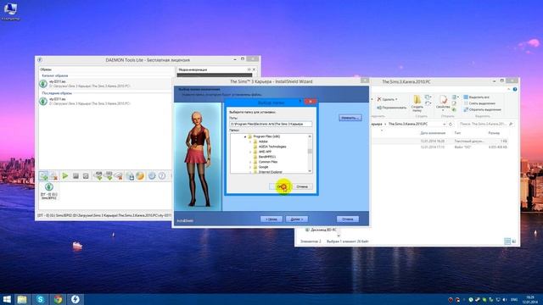
Task: Click the Далее button in the wizard
Action: coord(296,219)
